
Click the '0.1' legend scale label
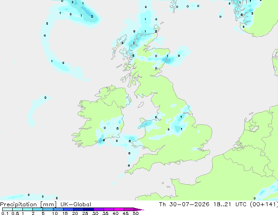pos(5,213)
